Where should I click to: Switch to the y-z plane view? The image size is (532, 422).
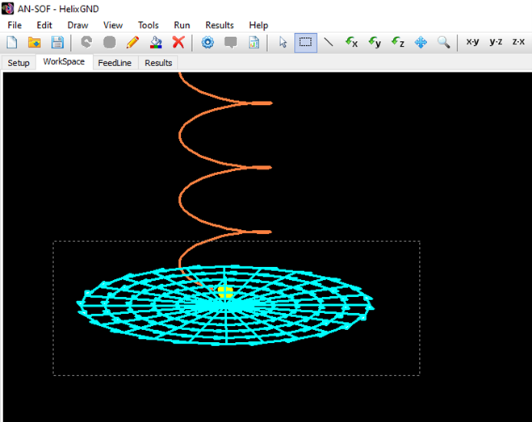[x=496, y=42]
